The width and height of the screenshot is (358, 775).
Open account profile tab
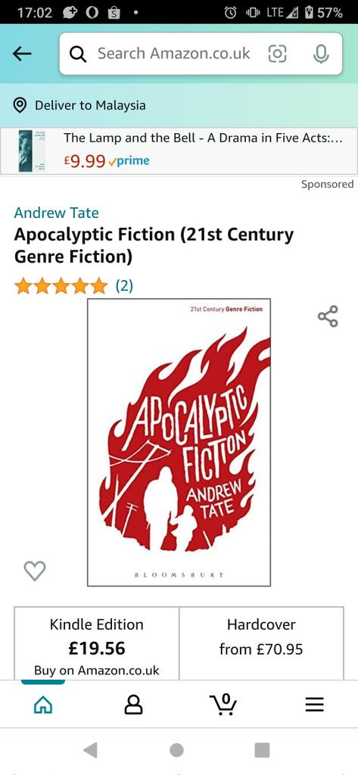pos(133,705)
